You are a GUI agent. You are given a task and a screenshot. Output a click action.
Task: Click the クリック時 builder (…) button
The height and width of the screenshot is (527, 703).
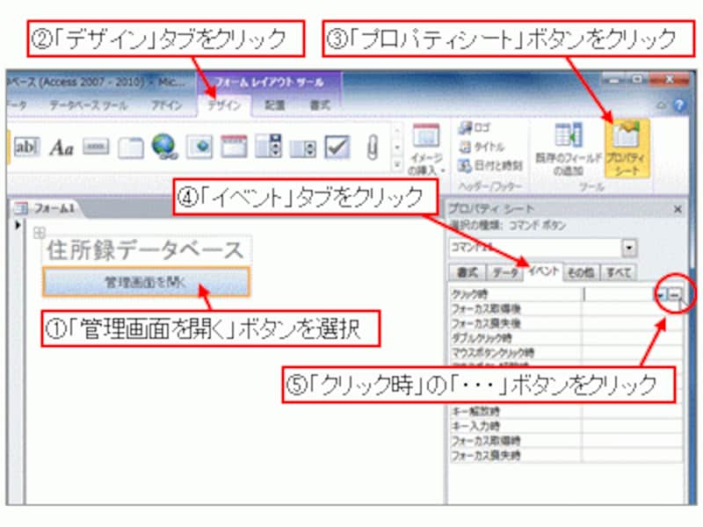(x=674, y=294)
